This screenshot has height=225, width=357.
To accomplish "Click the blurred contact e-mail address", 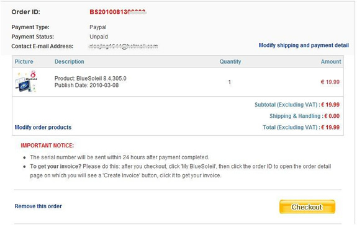I will coord(123,46).
